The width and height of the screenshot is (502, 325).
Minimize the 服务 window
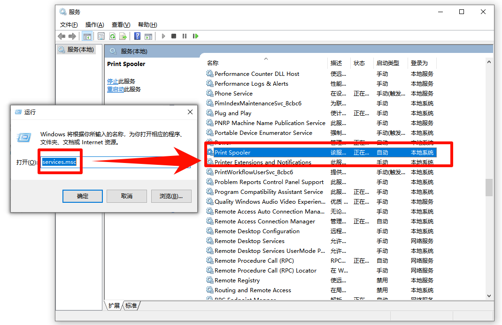tap(440, 12)
